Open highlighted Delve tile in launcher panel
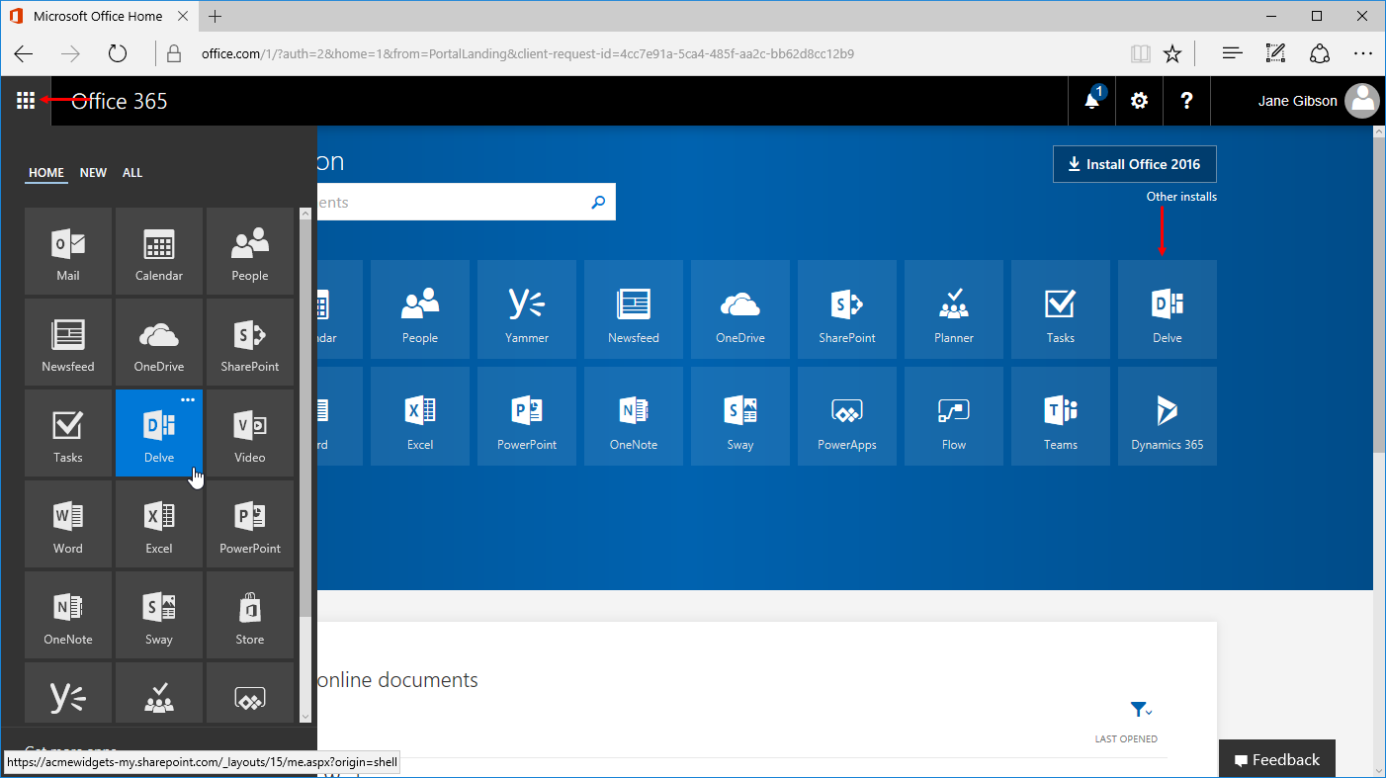This screenshot has width=1386, height=778. coord(159,433)
